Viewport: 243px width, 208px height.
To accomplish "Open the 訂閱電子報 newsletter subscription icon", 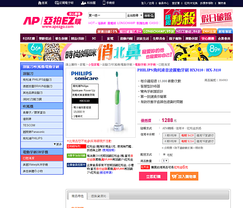I will tap(64, 3).
